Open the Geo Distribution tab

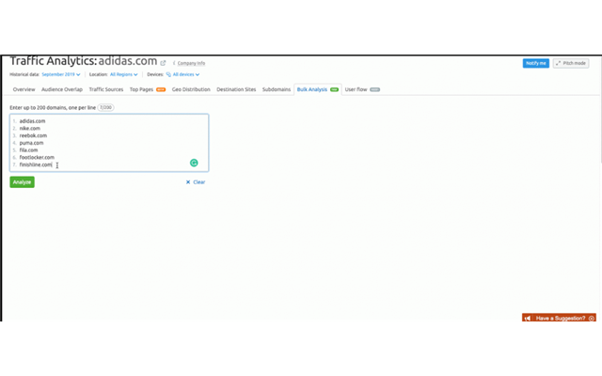point(191,89)
